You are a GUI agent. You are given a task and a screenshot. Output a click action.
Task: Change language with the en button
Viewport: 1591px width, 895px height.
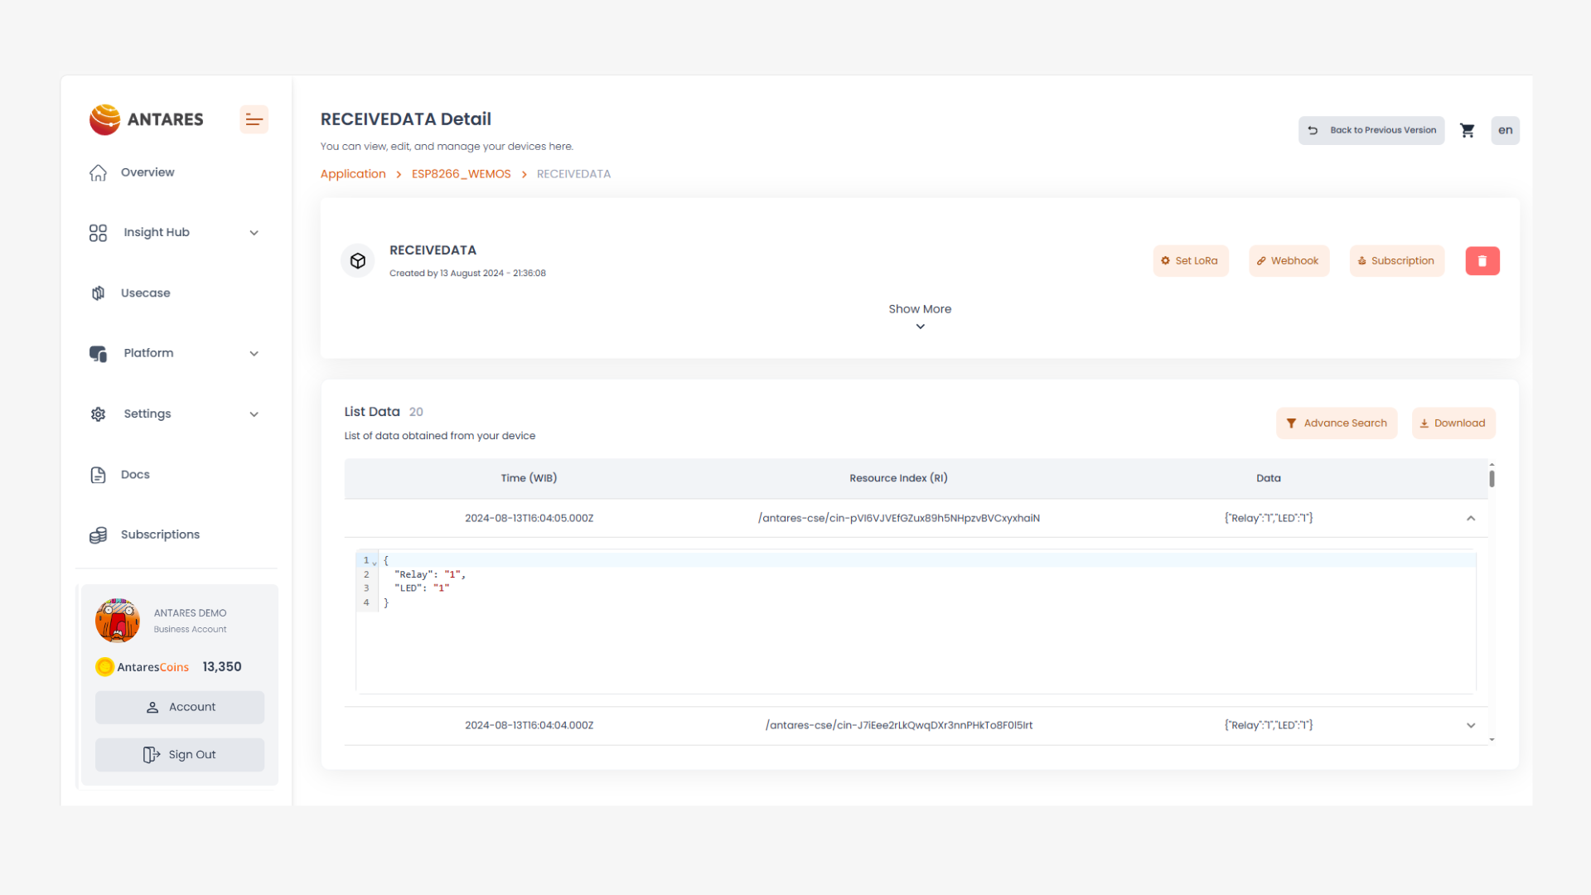point(1506,130)
